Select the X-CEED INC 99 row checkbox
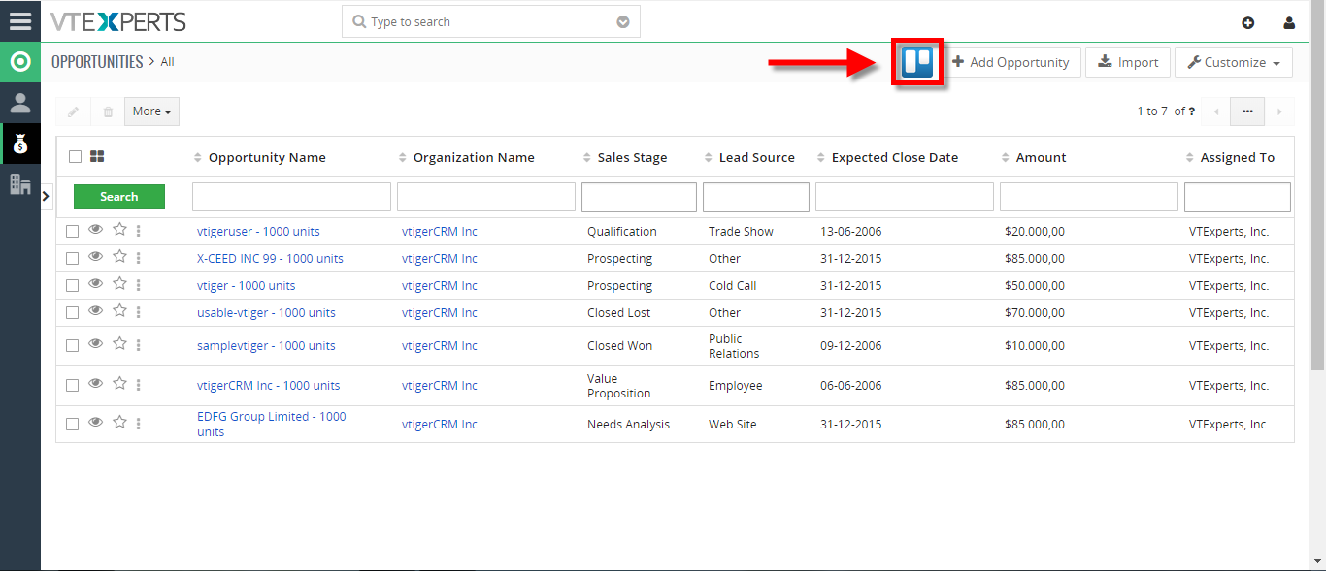1326x571 pixels. pos(72,259)
